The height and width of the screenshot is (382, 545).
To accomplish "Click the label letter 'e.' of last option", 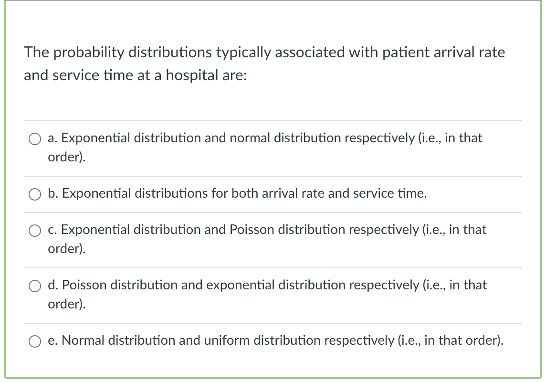I will click(52, 341).
